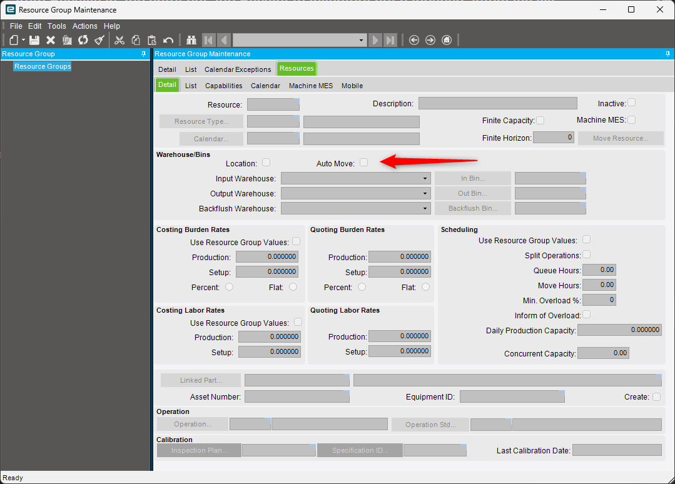Click the Inspection Plan... button

point(200,450)
